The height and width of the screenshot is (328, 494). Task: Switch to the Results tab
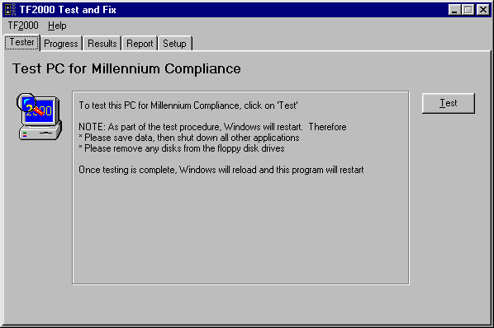pos(102,44)
